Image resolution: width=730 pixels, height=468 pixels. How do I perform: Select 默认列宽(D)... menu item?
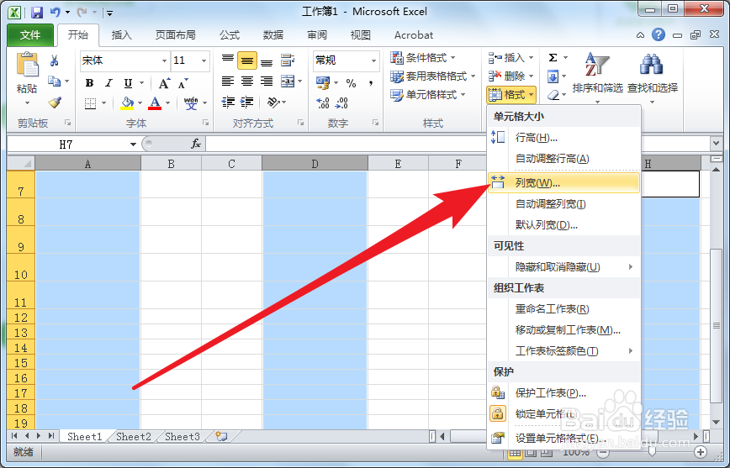tap(563, 225)
